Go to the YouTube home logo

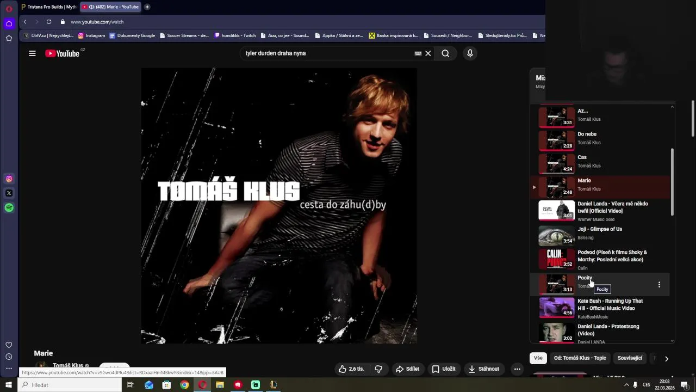(x=63, y=53)
